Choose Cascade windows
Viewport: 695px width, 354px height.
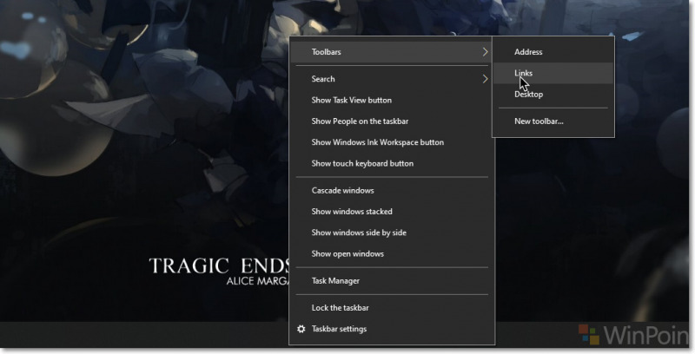pos(392,191)
